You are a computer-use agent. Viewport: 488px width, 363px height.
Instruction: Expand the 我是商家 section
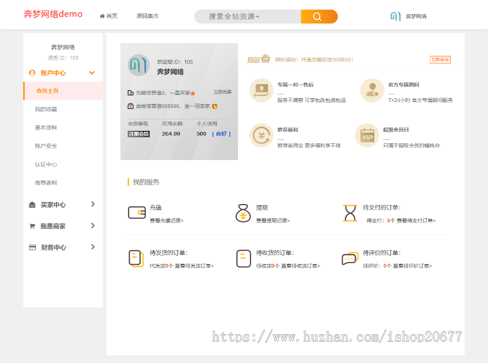(62, 226)
